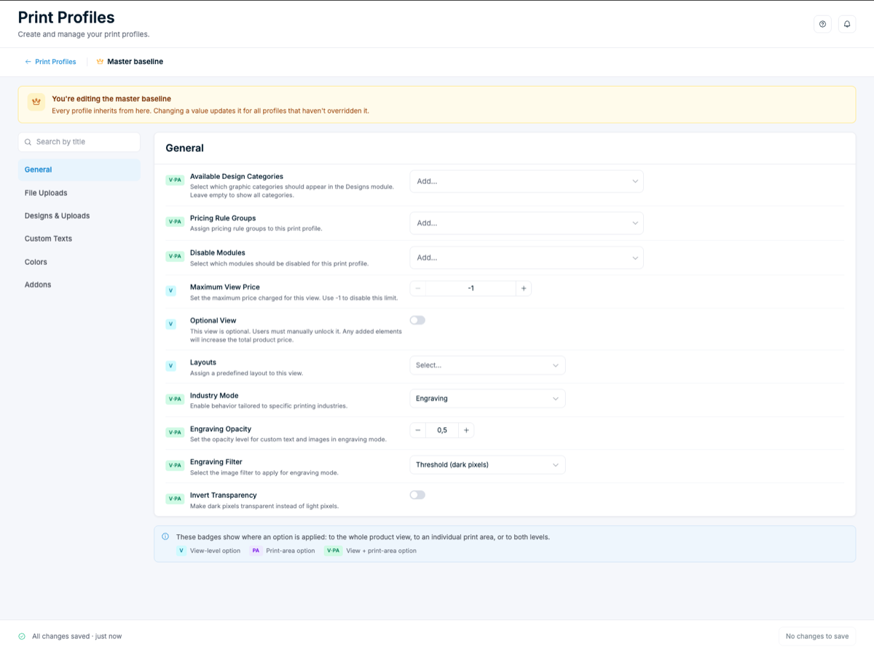Image resolution: width=874 pixels, height=652 pixels.
Task: Click the 'Available Design Categories' label
Action: click(237, 176)
